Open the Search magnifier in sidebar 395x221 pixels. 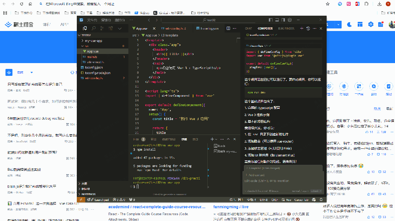coord(94,28)
